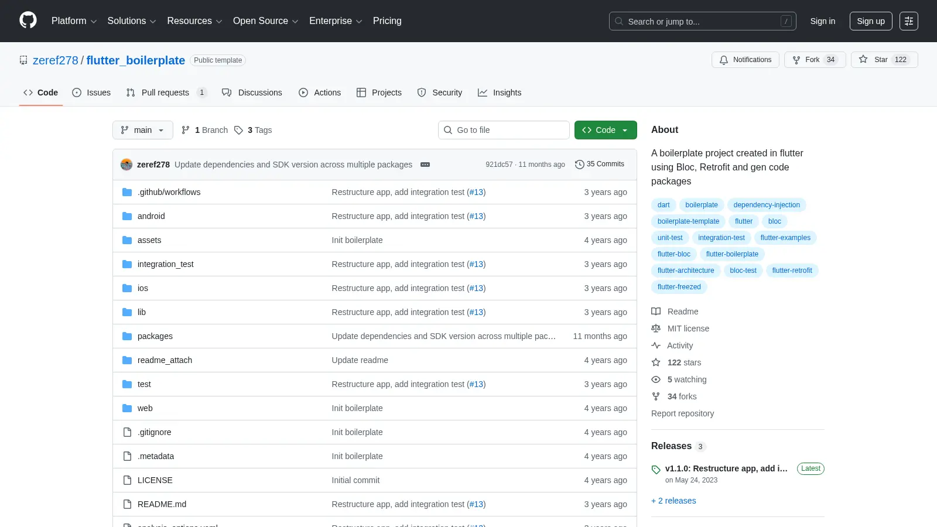Click the Search or jump to field
The width and height of the screenshot is (937, 527).
703,21
